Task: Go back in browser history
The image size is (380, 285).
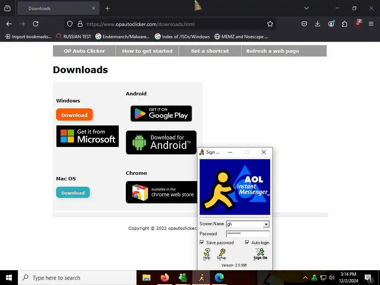Action: pos(9,24)
